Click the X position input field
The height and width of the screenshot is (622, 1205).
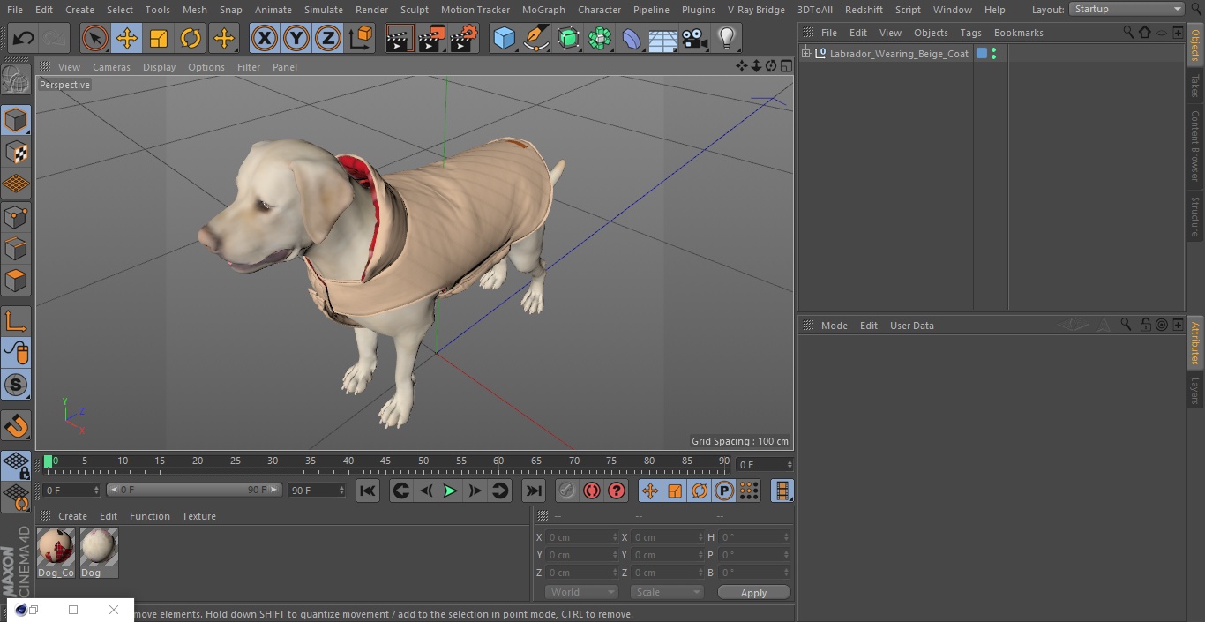581,537
